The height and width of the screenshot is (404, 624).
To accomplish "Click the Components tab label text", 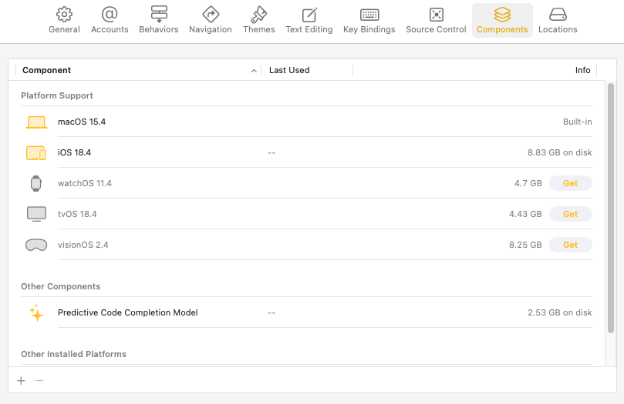I will 502,29.
